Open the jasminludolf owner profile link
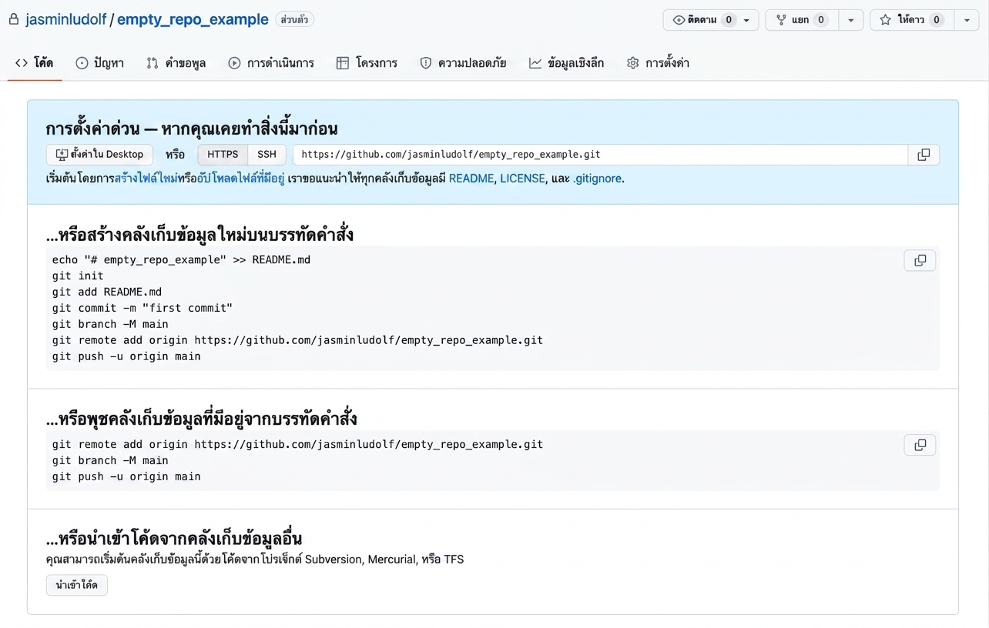The height and width of the screenshot is (628, 989). click(x=65, y=20)
